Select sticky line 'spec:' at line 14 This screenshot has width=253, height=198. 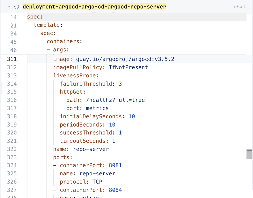[x=35, y=17]
